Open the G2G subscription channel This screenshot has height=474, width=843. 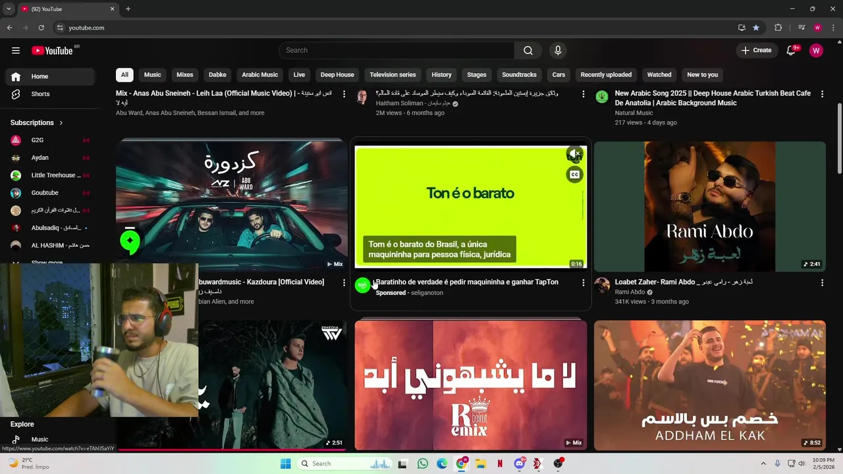(x=50, y=140)
